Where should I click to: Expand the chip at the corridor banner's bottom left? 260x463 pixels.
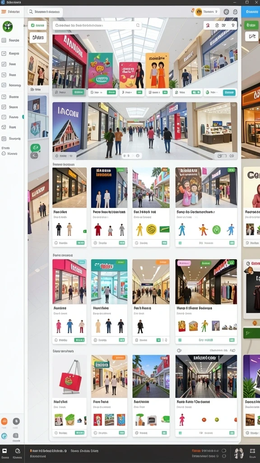[x=64, y=156]
